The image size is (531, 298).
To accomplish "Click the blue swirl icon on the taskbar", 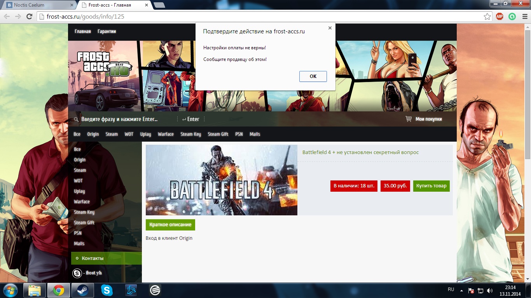I will tap(131, 290).
